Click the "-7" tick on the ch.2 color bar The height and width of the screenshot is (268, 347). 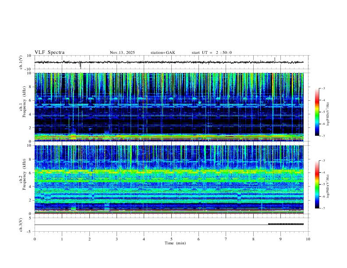point(323,208)
